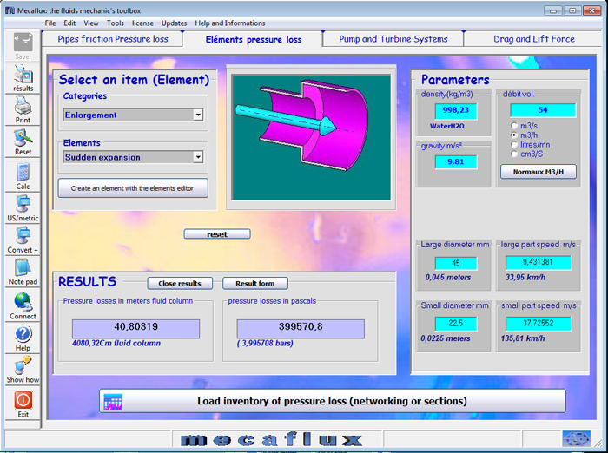
Task: Click the ( 3,995708 bars) text
Action: click(x=265, y=343)
